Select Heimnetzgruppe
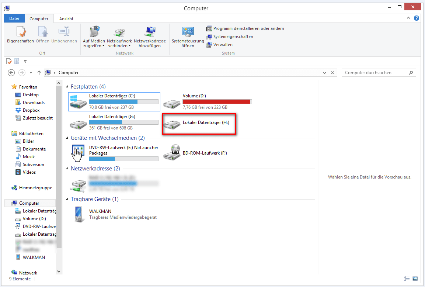The width and height of the screenshot is (425, 287). [32, 188]
